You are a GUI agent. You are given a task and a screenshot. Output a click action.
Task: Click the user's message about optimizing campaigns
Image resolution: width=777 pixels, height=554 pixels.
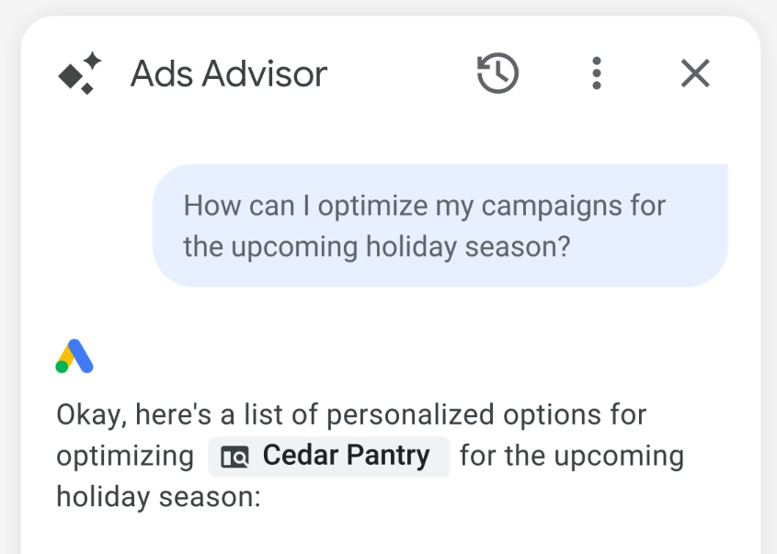click(x=440, y=225)
